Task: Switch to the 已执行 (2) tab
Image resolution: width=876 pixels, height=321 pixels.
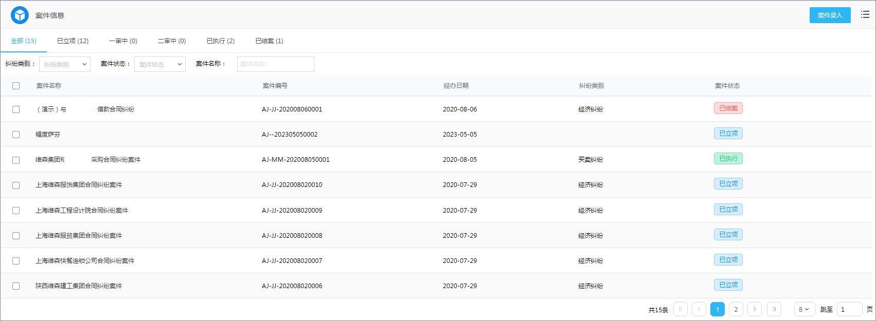Action: [x=220, y=41]
